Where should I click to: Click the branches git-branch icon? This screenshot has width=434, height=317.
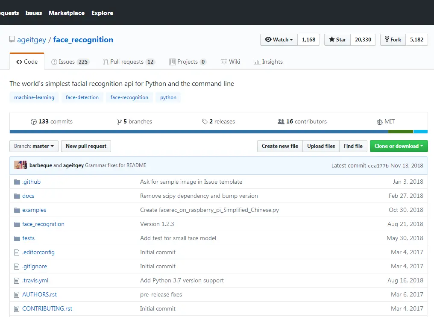click(x=119, y=121)
